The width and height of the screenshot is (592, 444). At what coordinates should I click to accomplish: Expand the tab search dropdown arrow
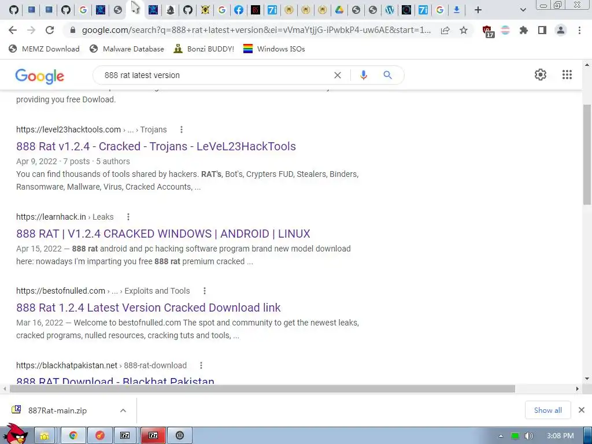(523, 10)
